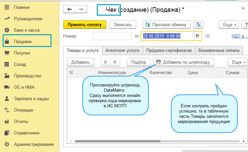Click the Номер input field
This screenshot has width=248, height=152.
click(x=112, y=36)
